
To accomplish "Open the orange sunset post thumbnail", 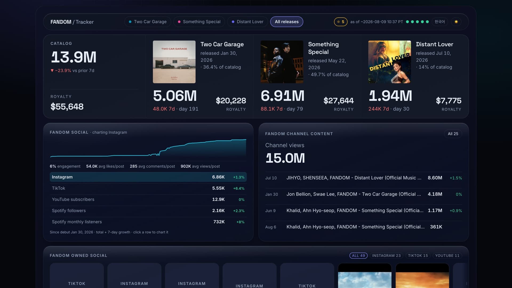I will (x=422, y=276).
